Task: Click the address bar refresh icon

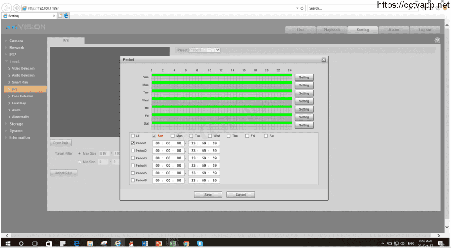Action: pyautogui.click(x=302, y=8)
